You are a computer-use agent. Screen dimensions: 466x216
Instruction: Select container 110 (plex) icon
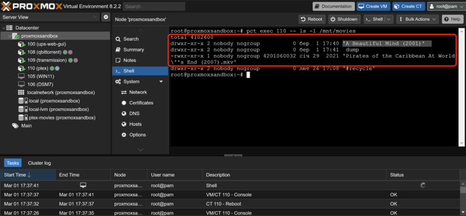coord(21,68)
